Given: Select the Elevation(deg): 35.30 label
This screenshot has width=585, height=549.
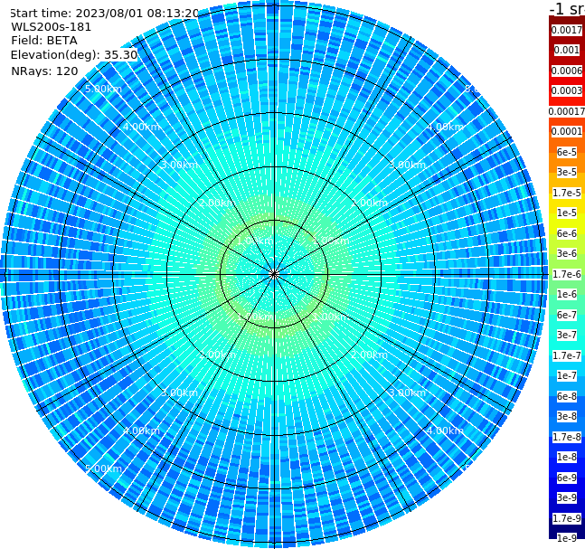Looking at the screenshot, I should point(74,55).
